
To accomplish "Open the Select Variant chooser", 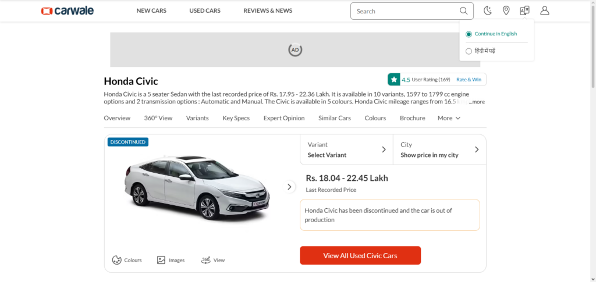I will click(346, 149).
